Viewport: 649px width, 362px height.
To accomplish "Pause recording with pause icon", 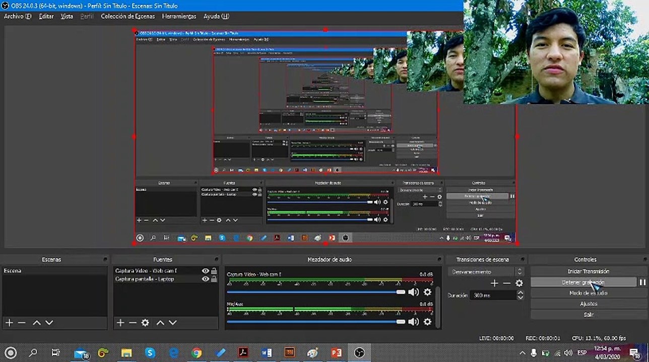I will [642, 283].
